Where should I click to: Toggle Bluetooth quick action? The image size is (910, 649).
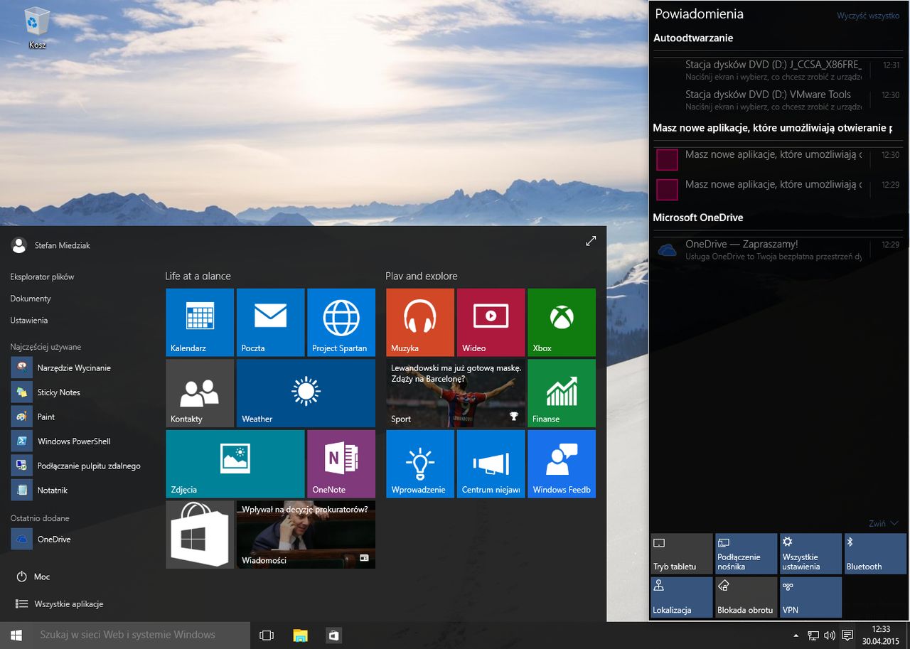(875, 554)
